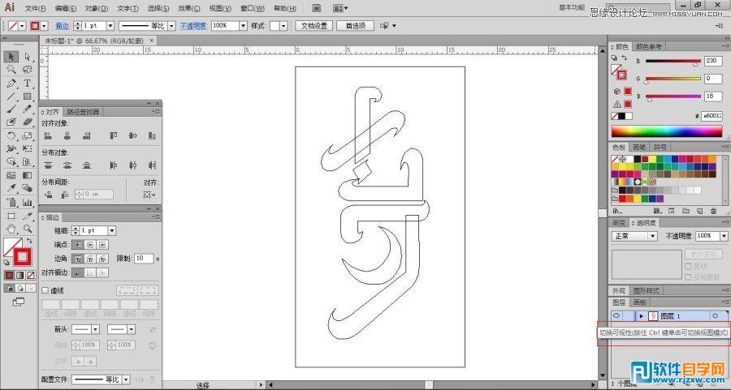Image resolution: width=731 pixels, height=390 pixels.
Task: Click the Change Screen Mode icon
Action: (19, 302)
